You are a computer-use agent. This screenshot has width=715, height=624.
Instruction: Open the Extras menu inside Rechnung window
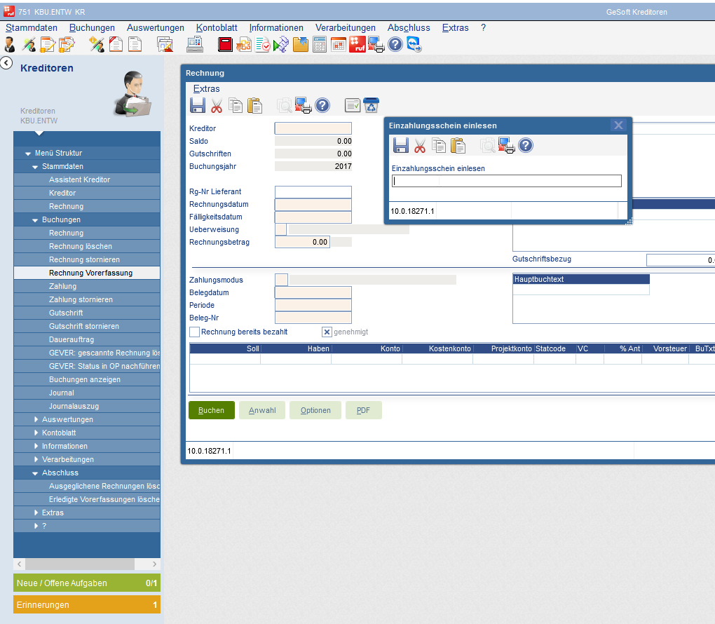206,89
